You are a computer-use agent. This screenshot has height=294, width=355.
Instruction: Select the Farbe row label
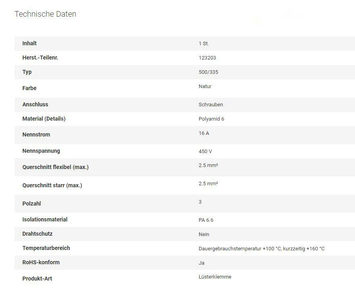29,88
